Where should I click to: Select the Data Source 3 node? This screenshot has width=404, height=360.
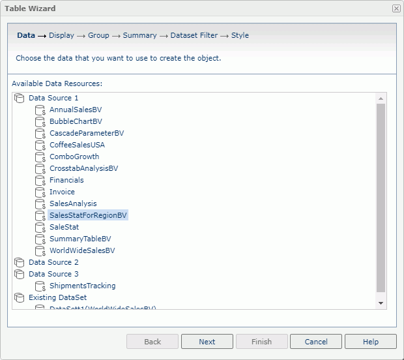click(x=53, y=274)
